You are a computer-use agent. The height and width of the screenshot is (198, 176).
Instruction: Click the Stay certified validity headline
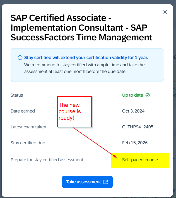click(x=86, y=58)
